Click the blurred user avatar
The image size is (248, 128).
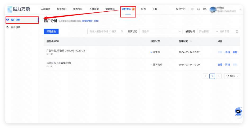(213, 9)
